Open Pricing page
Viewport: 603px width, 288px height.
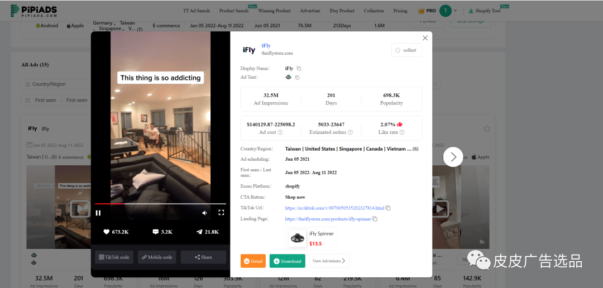[x=400, y=11]
